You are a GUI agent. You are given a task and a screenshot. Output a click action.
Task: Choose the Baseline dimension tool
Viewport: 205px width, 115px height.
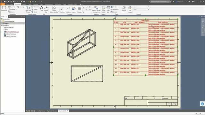tap(11, 7)
